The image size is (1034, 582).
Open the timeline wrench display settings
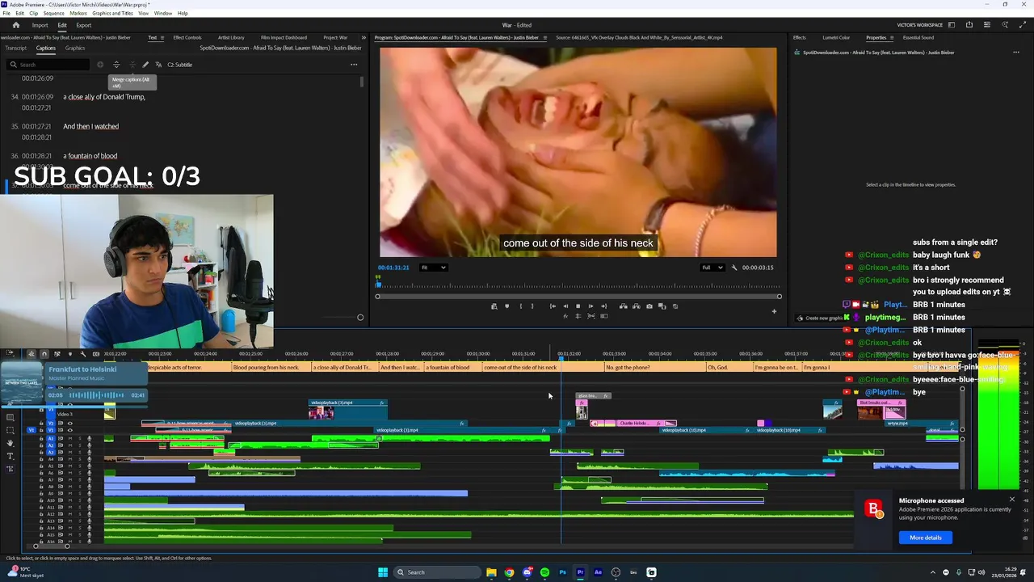pos(82,354)
